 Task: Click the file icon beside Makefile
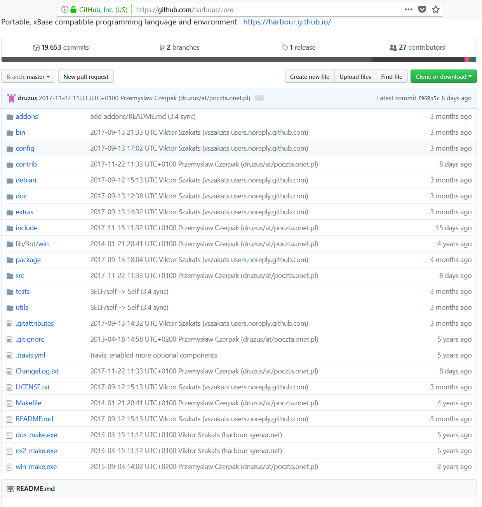tap(10, 403)
